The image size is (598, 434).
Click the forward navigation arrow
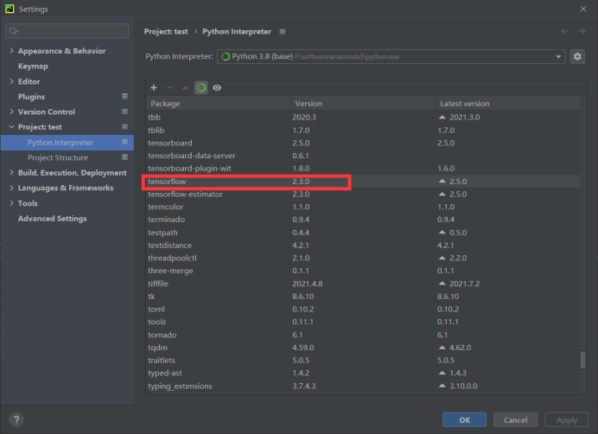click(x=582, y=31)
